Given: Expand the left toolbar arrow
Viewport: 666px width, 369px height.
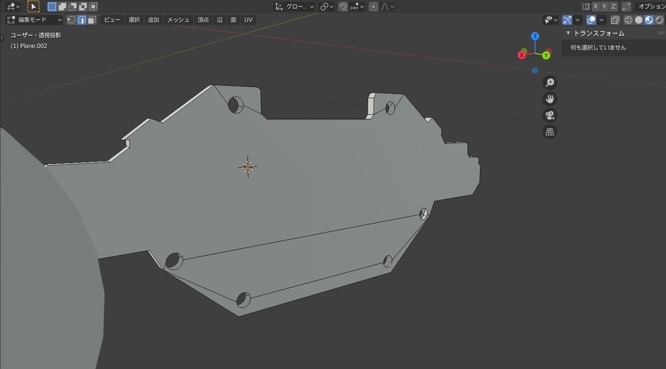Looking at the screenshot, I should [2, 38].
